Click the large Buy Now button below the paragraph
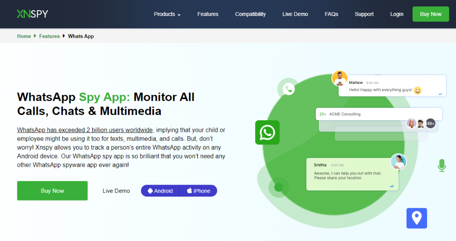The image size is (456, 241). 52,190
